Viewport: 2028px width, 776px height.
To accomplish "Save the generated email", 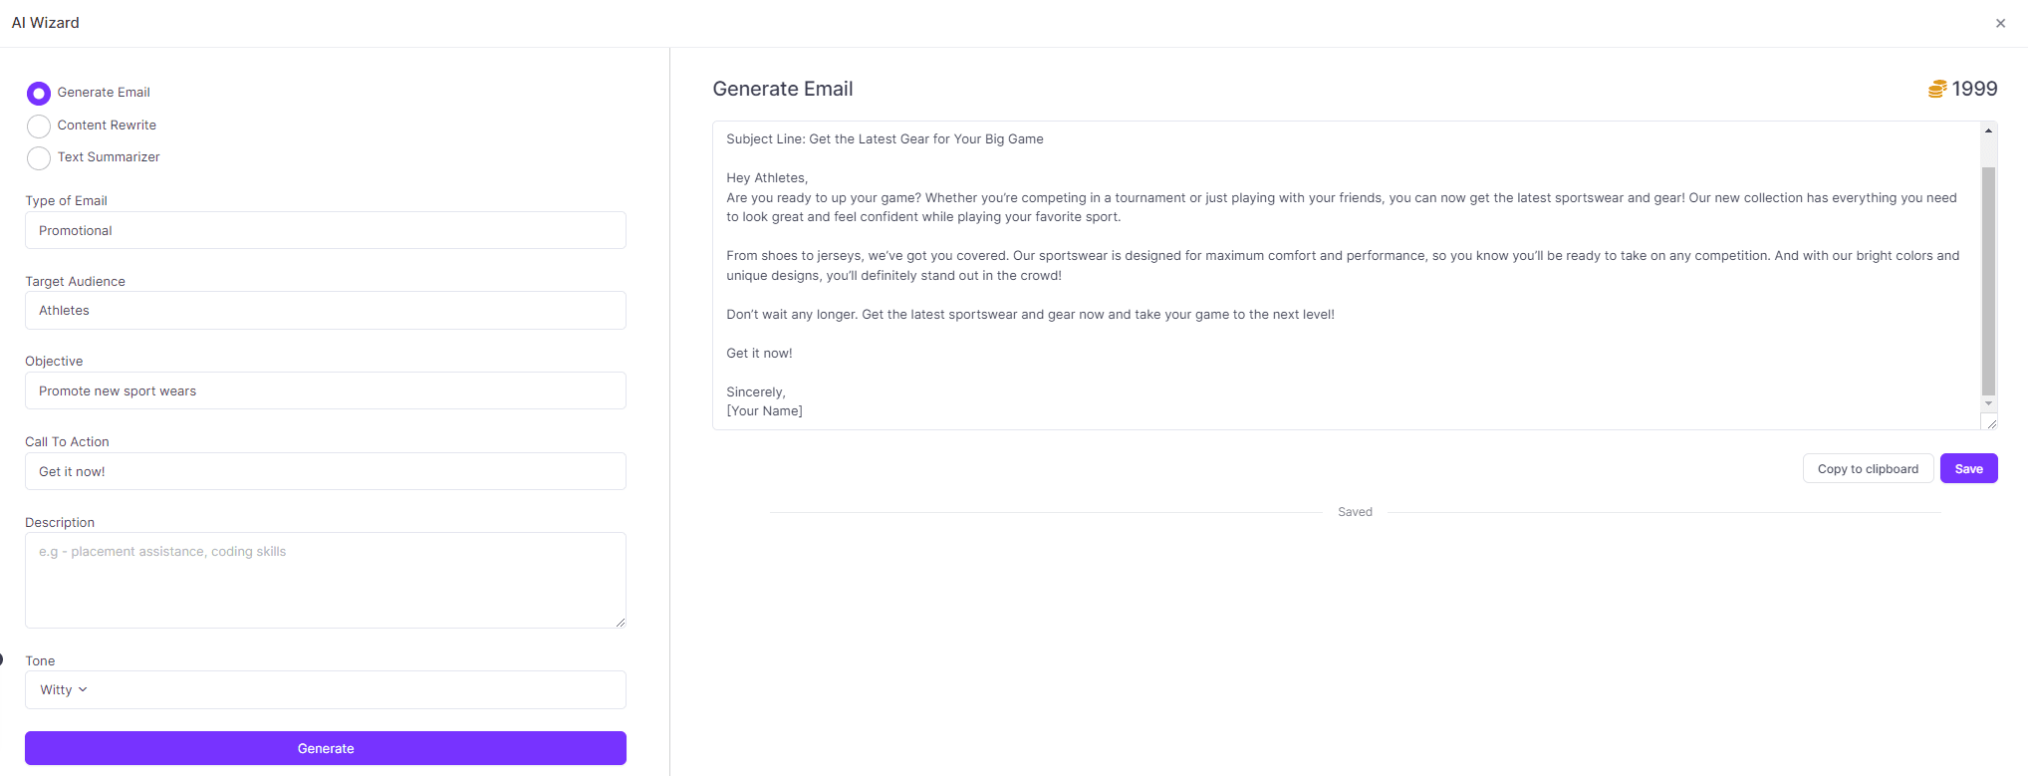I will (x=1968, y=468).
